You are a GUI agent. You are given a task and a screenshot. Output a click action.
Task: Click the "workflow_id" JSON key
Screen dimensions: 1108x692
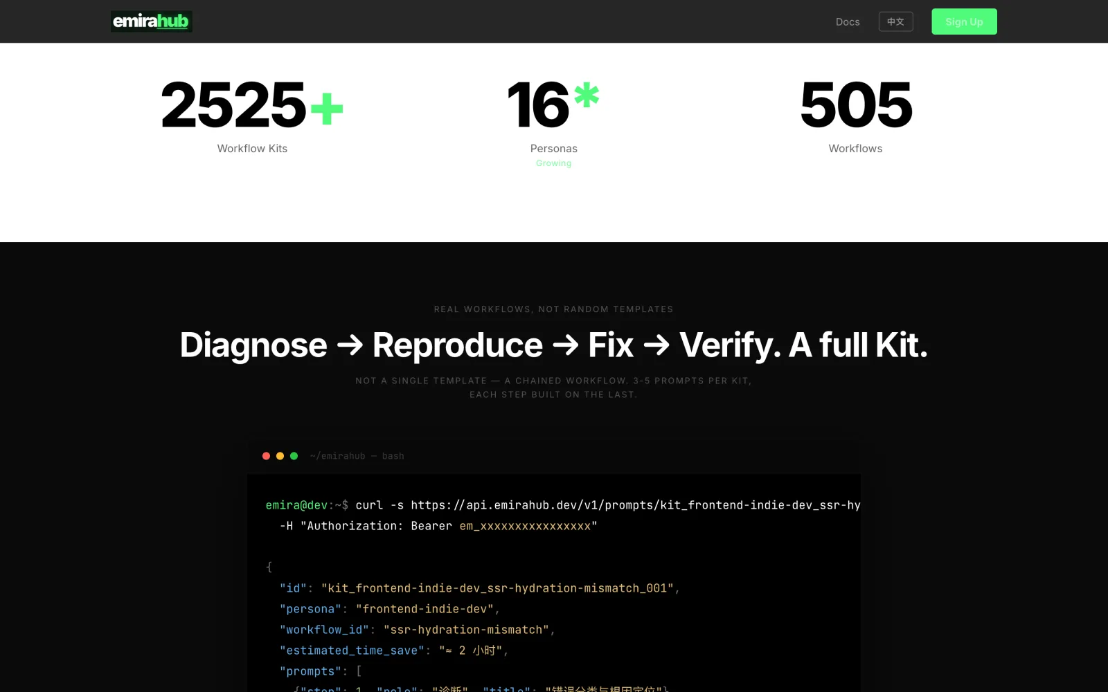pyautogui.click(x=324, y=630)
